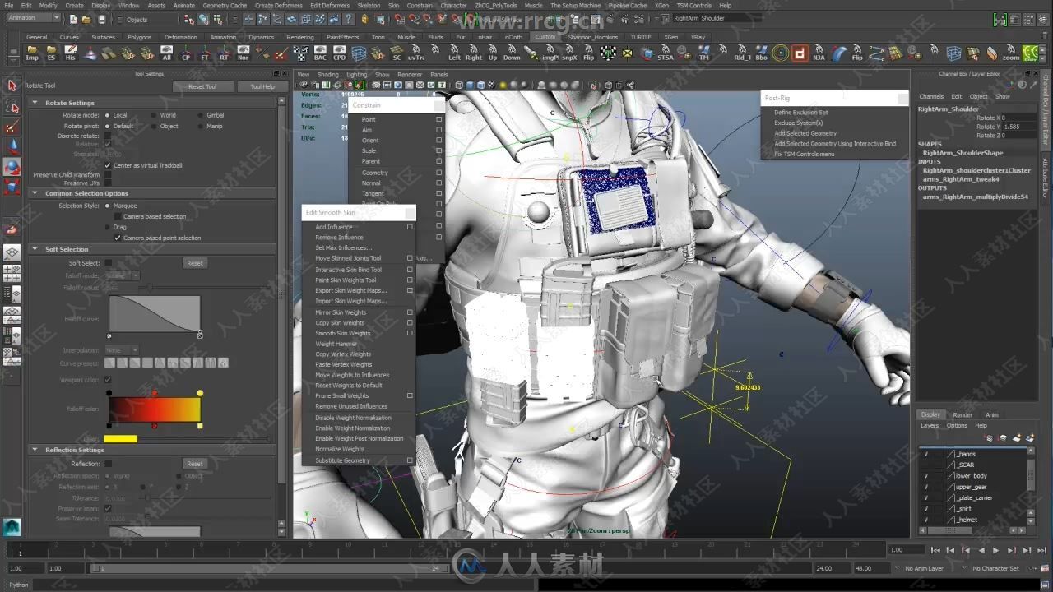Viewport: 1053px width, 592px height.
Task: Collapse the Soft Selection section
Action: pos(35,249)
